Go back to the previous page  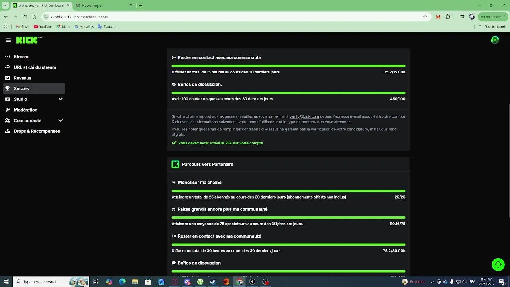coord(6,17)
